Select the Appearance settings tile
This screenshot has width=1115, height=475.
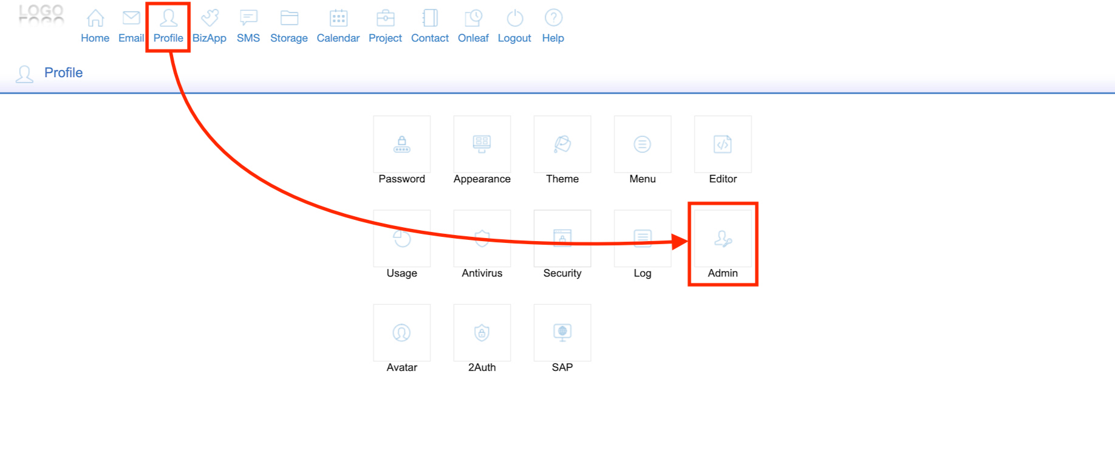[482, 145]
